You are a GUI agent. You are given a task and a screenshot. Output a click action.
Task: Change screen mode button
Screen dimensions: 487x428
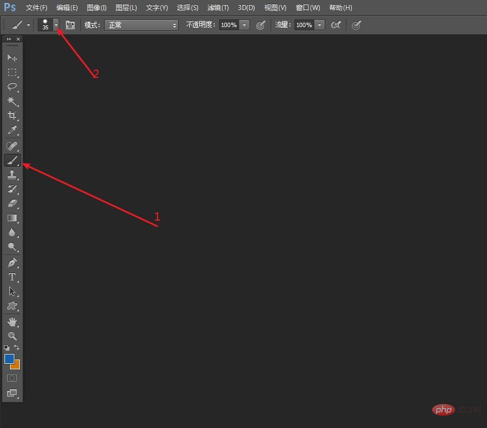pos(12,393)
